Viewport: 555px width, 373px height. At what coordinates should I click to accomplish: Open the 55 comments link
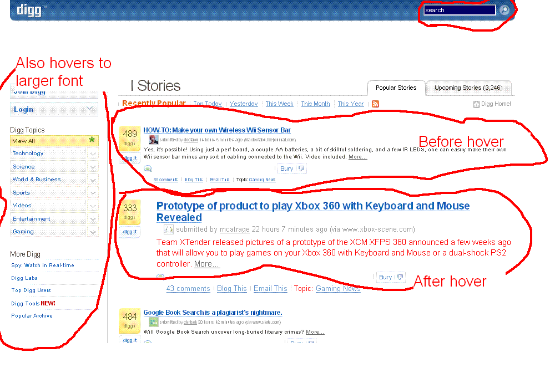coord(165,180)
